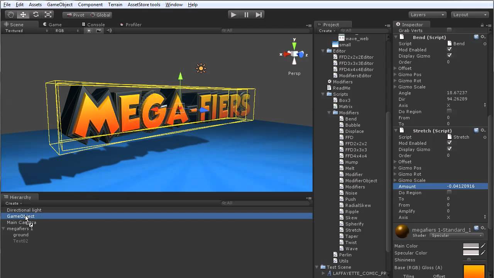Screen dimensions: 494x278
Task: Collapse the Modifiers scripts folder
Action: 329,113
